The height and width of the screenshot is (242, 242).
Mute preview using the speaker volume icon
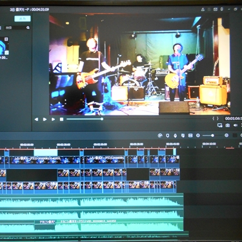236,125
